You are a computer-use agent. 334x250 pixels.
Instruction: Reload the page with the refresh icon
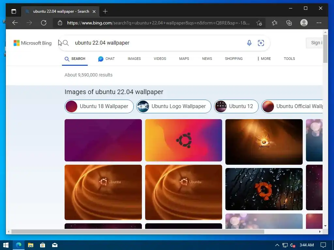44,23
